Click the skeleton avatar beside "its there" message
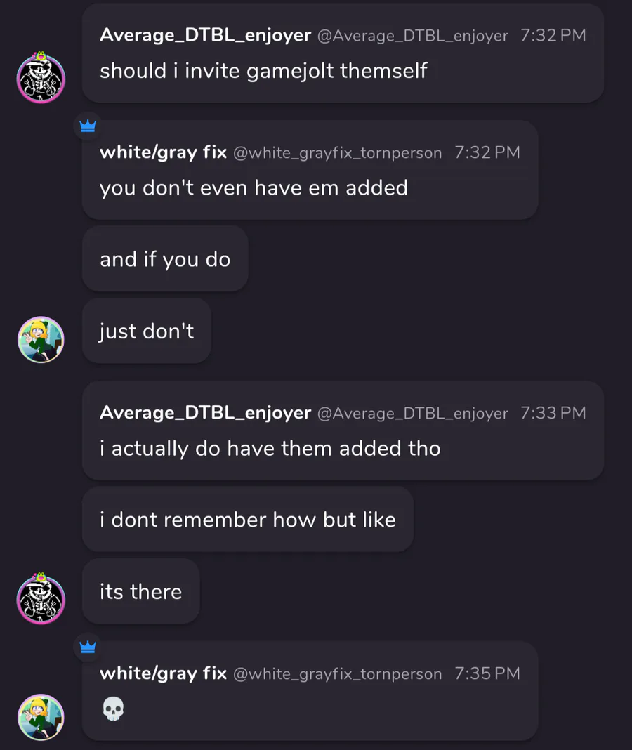632x750 pixels. point(41,599)
